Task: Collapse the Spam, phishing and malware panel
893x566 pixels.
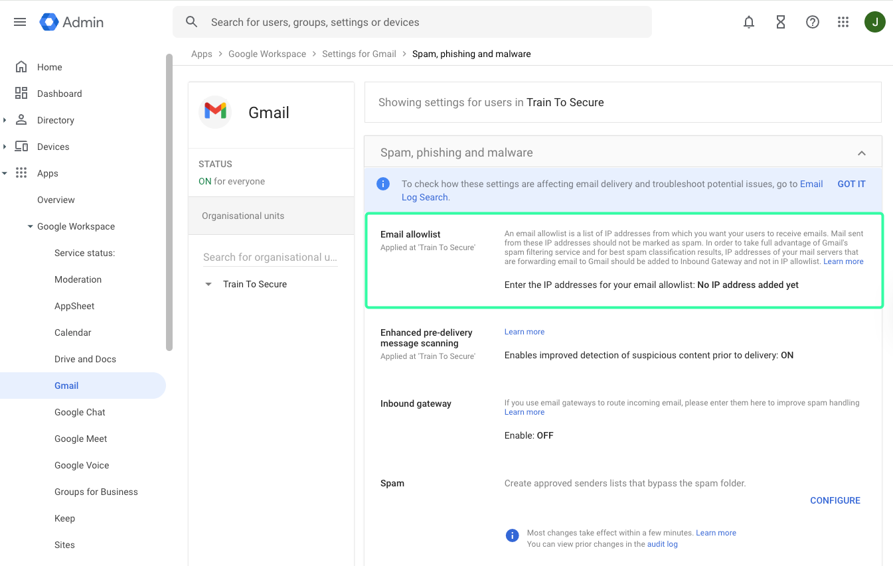Action: (x=861, y=153)
